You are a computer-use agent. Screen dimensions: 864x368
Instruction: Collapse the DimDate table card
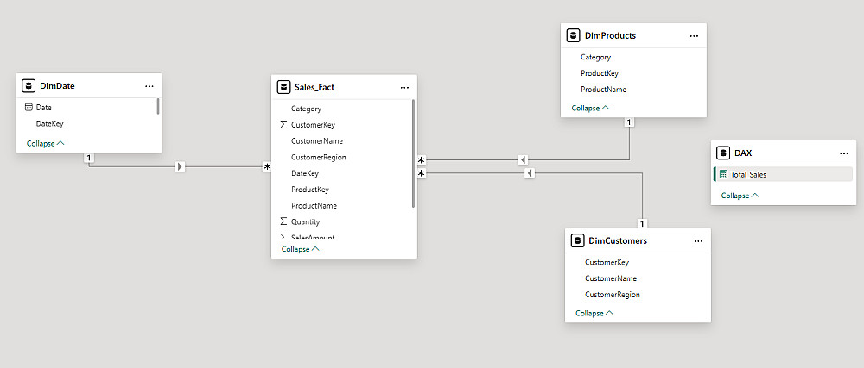click(x=46, y=143)
